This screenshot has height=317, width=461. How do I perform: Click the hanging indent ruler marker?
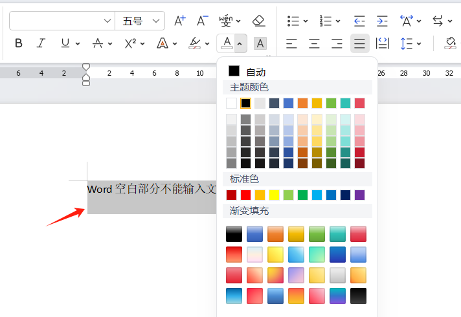coord(86,77)
